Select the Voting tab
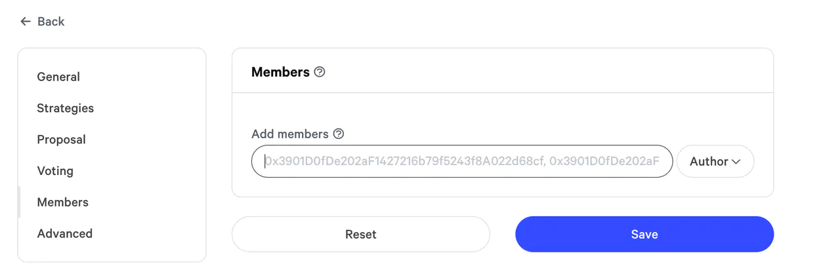Viewport: 840px width, 270px height. (x=55, y=171)
